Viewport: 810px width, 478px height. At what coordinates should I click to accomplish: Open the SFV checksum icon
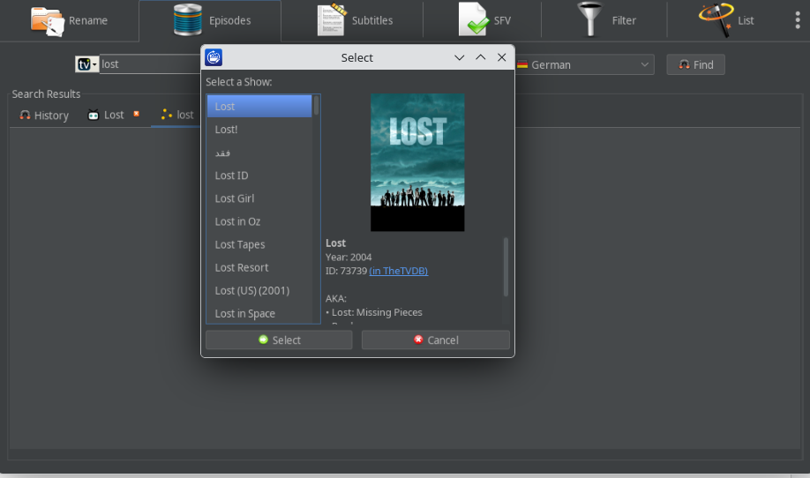474,19
